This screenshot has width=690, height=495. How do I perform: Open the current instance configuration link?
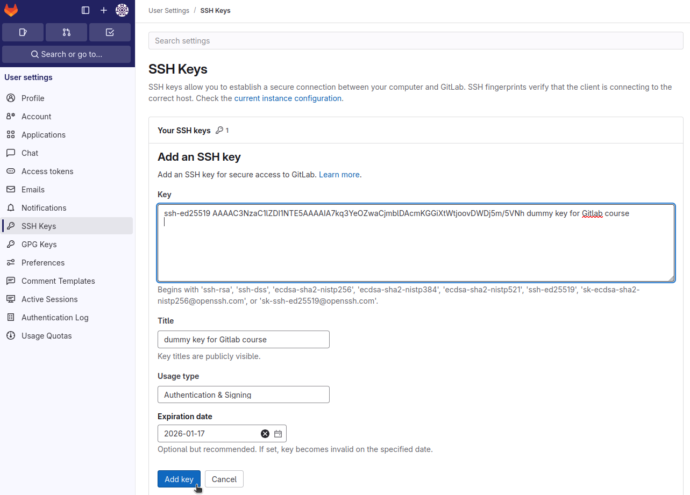pyautogui.click(x=288, y=98)
